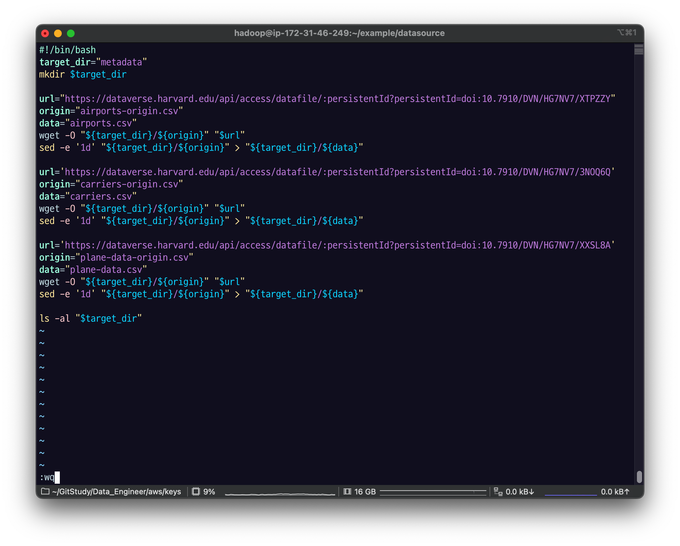Click the :wq vim command line
This screenshot has width=680, height=546.
[x=47, y=477]
